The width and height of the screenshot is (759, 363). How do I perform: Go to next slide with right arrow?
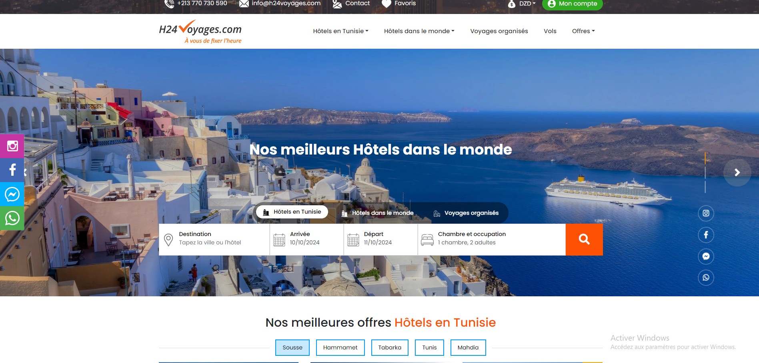click(x=737, y=173)
